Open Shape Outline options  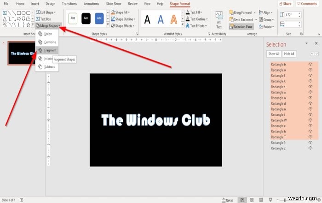click(x=123, y=19)
